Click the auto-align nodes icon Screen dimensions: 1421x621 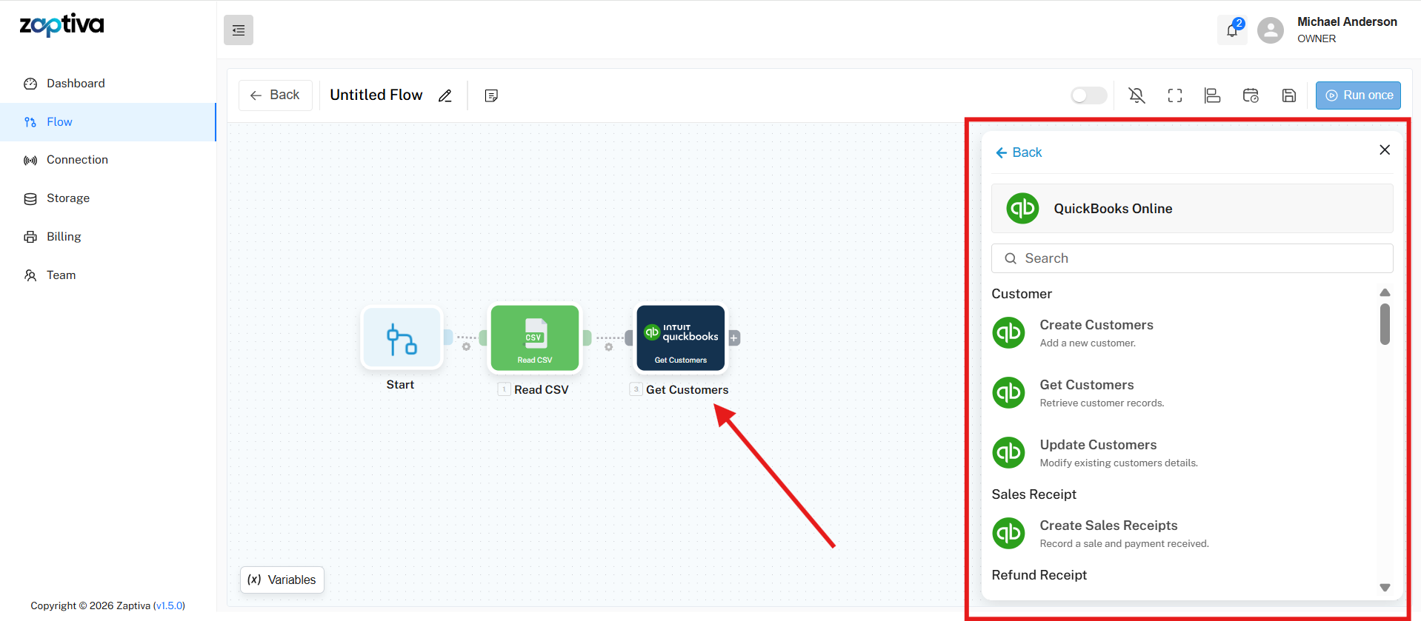(1212, 95)
